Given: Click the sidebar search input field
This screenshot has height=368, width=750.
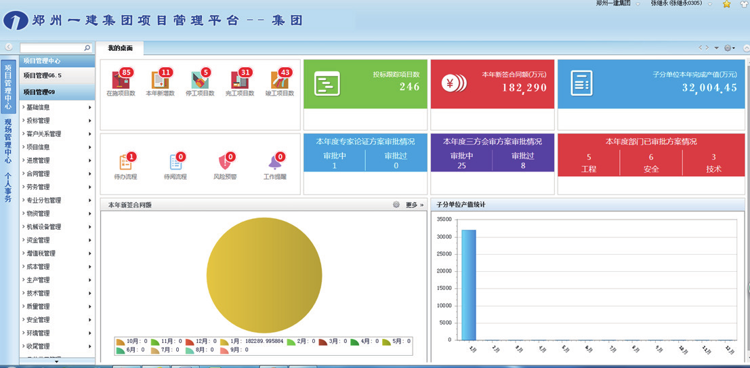Looking at the screenshot, I should [x=52, y=48].
